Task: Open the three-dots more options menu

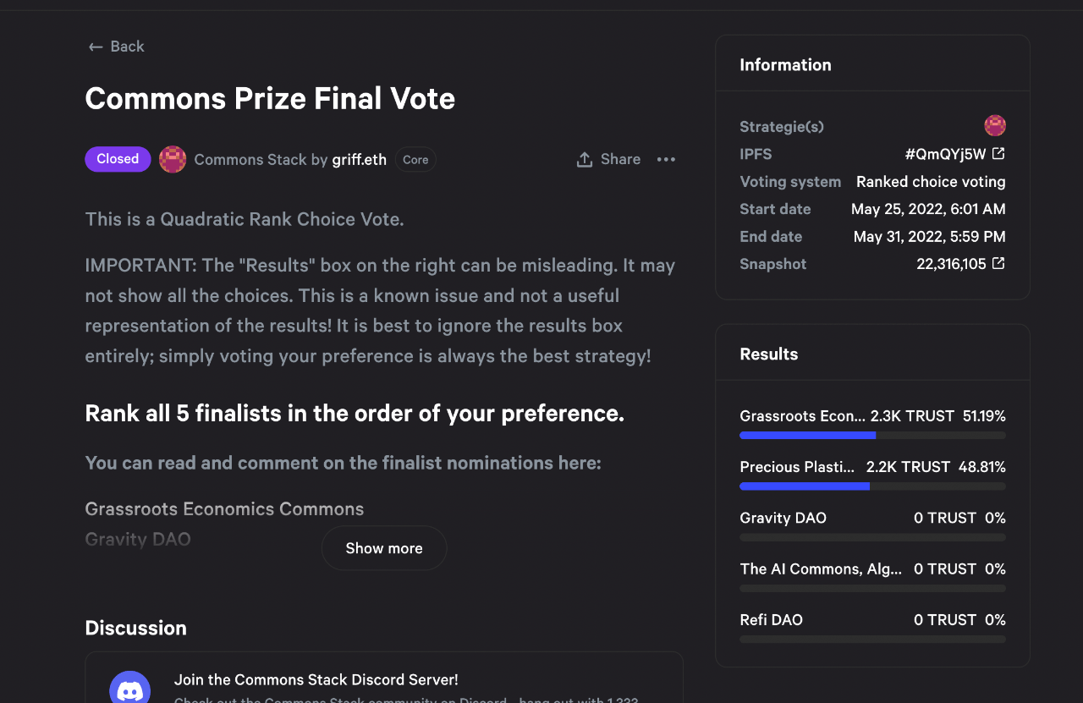Action: point(666,159)
